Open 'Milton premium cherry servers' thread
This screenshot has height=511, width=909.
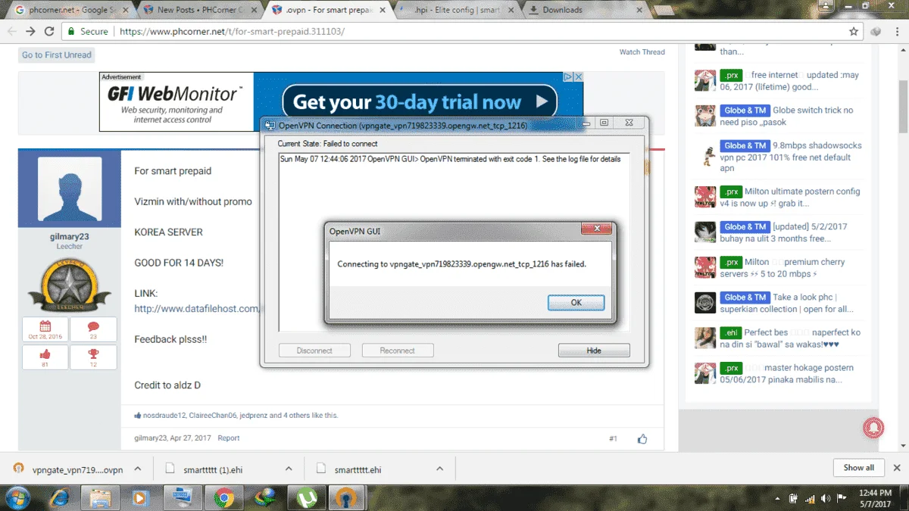click(782, 268)
